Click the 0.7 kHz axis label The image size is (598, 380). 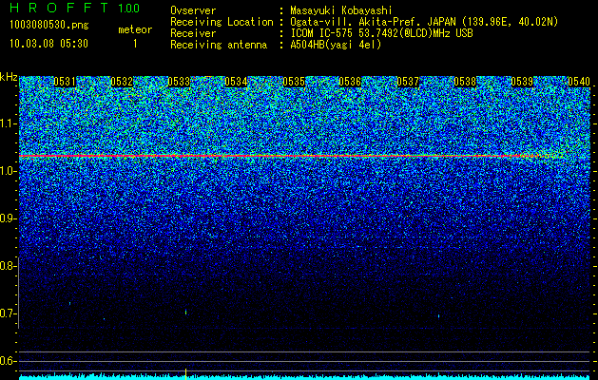coord(8,313)
